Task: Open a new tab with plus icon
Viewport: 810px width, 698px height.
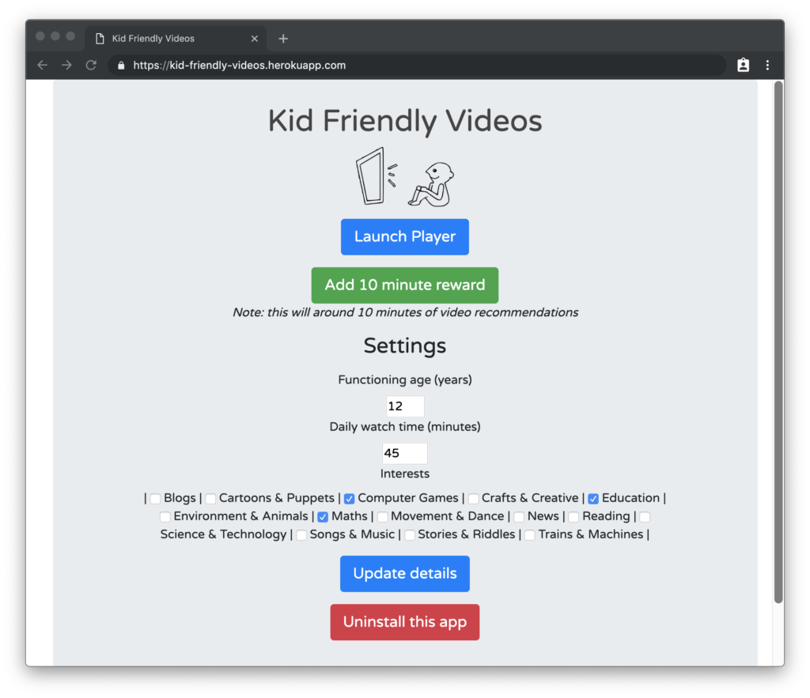Action: pos(283,39)
